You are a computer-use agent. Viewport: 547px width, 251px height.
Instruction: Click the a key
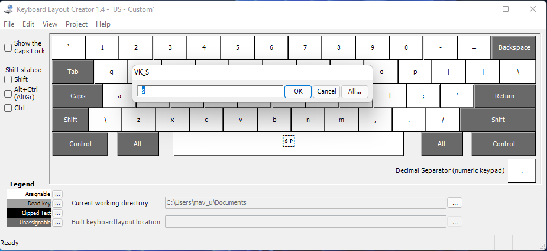point(118,96)
